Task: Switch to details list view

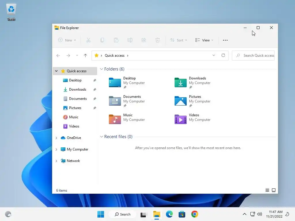Action: [267, 190]
